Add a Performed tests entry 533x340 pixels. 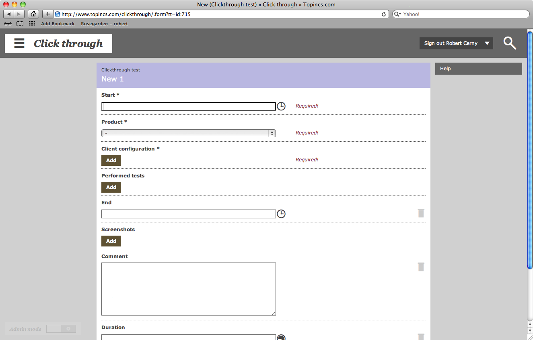111,187
